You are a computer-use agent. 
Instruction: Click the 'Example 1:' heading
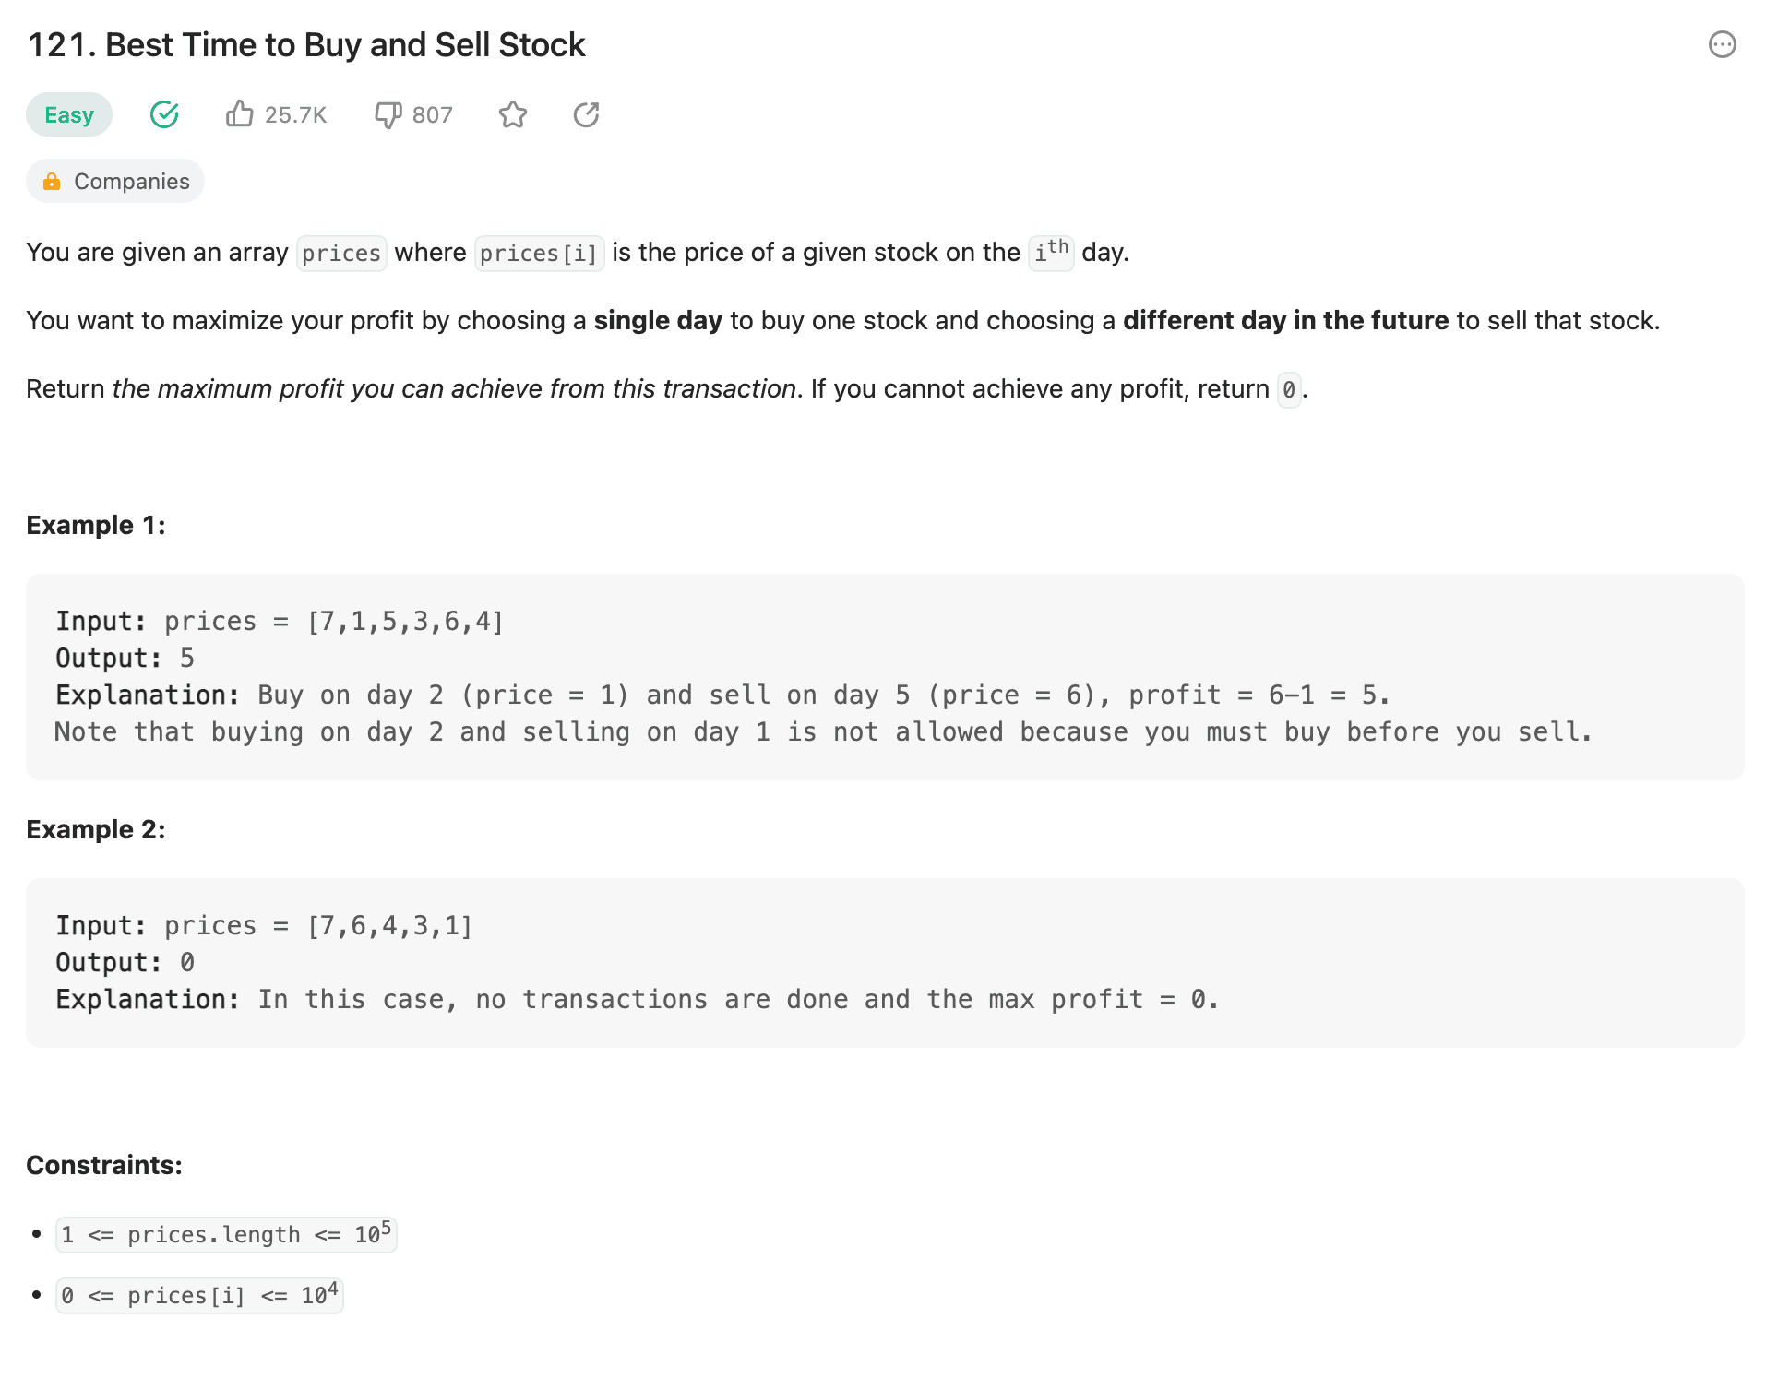[96, 525]
